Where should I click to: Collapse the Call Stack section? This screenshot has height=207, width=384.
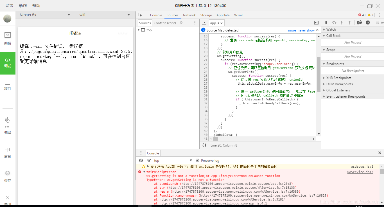pyautogui.click(x=353, y=35)
